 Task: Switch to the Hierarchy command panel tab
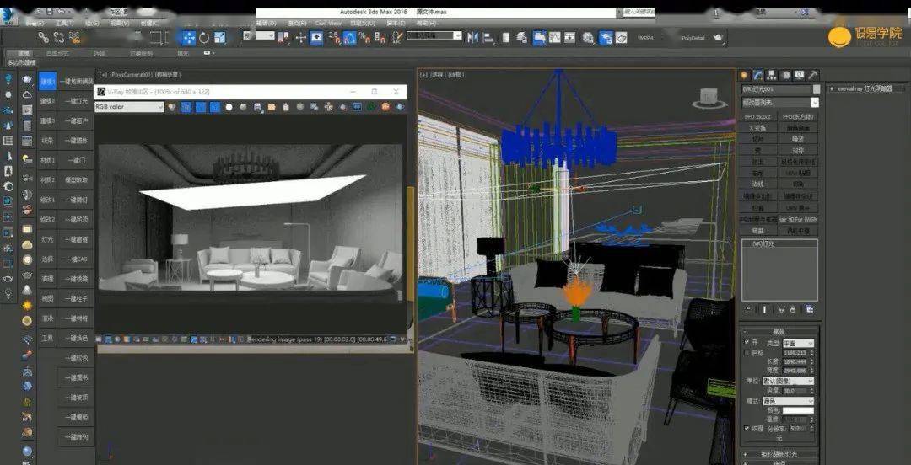pos(772,75)
